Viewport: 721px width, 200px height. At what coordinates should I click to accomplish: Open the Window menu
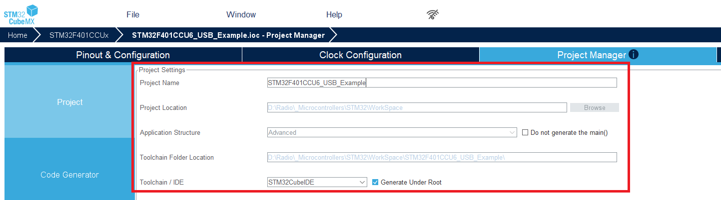click(241, 15)
